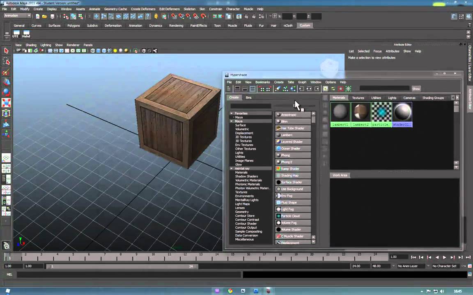This screenshot has width=473, height=295.
Task: Open Hypershade Bookmarks menu
Action: coord(262,82)
